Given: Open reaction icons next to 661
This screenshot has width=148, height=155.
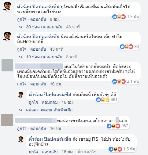Looking at the screenshot, I should coord(107,99).
